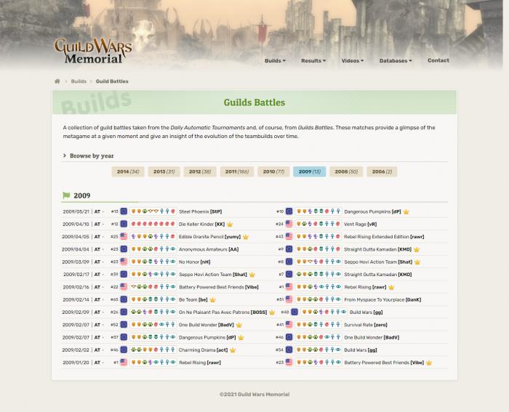Open the Contact page

coord(438,60)
